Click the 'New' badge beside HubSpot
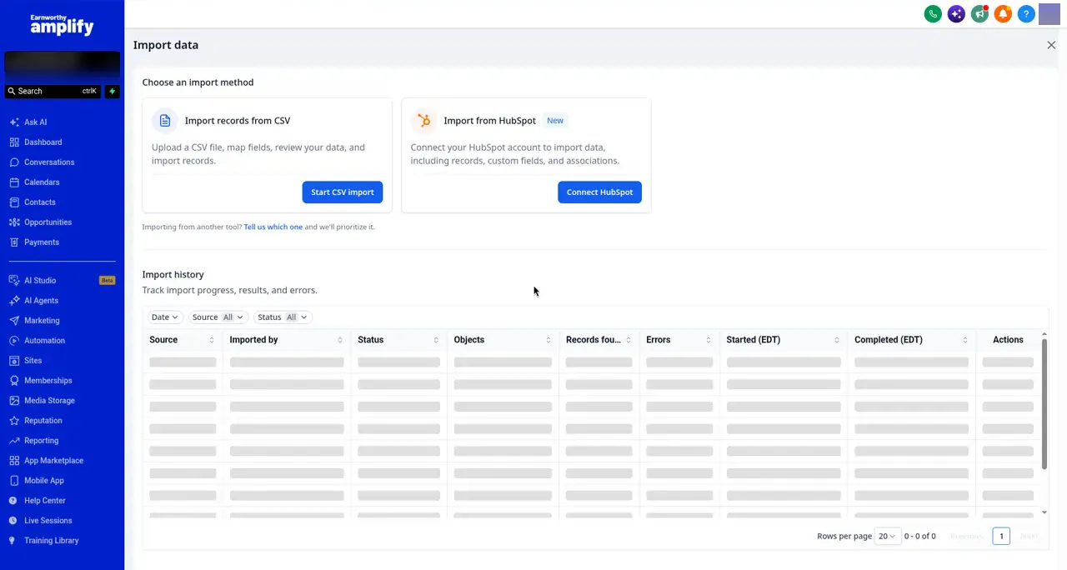Image resolution: width=1067 pixels, height=570 pixels. (555, 121)
